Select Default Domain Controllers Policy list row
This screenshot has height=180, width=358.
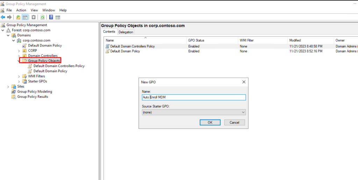(132, 46)
